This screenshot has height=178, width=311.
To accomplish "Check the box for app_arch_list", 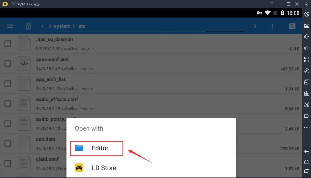I will pos(8,83).
